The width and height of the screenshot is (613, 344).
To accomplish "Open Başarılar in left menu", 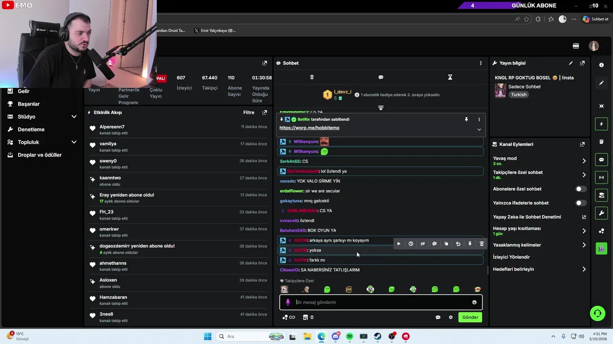I will [29, 104].
